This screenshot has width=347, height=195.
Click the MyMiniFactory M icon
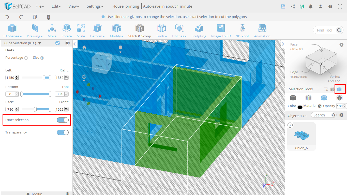click(302, 7)
